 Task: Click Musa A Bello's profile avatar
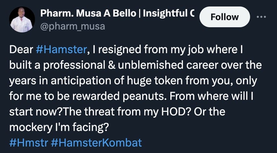[x=22, y=19]
